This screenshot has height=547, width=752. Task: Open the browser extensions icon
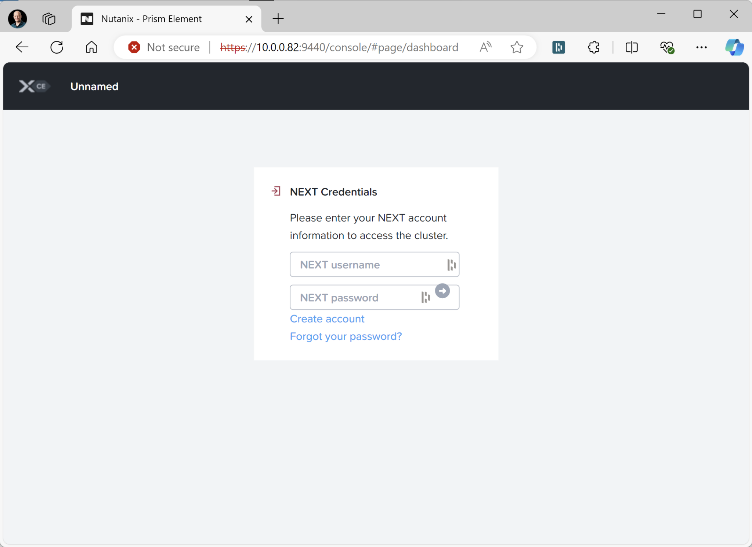tap(593, 47)
